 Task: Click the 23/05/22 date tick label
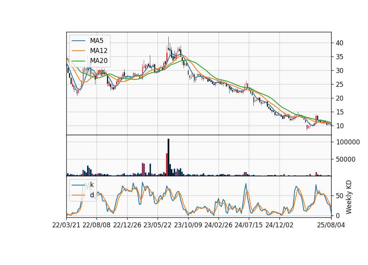158,225
